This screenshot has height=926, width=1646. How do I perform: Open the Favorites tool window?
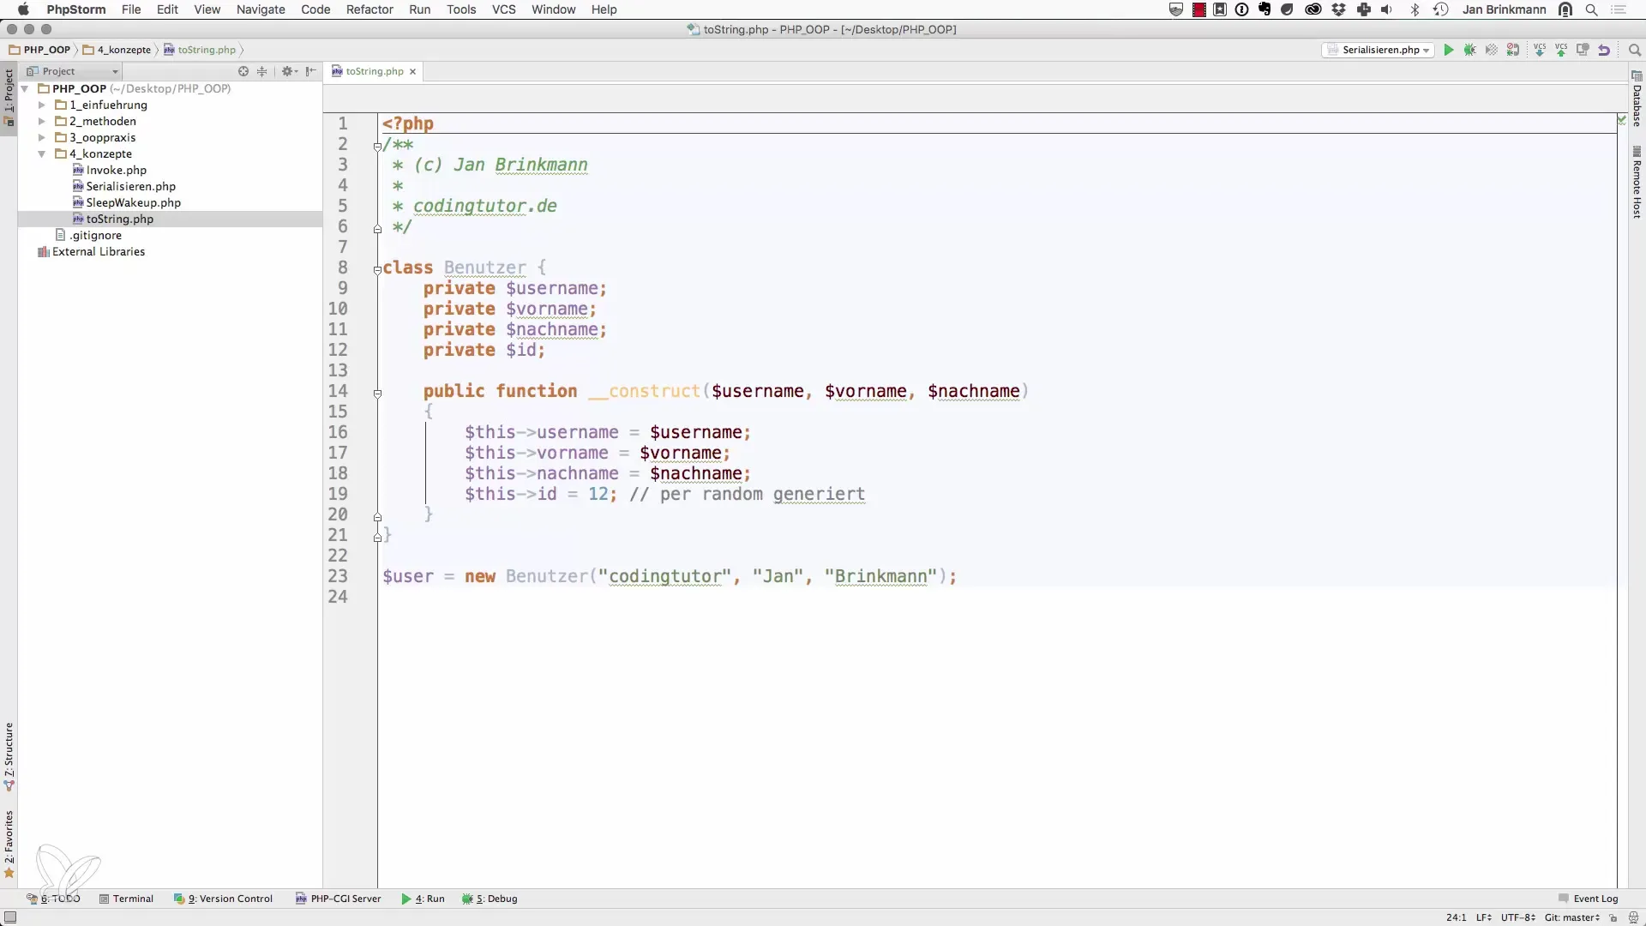click(9, 845)
